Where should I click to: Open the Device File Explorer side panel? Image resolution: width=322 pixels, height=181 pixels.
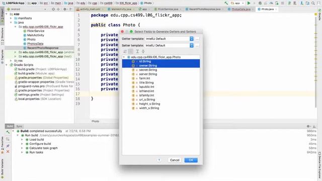[319, 165]
